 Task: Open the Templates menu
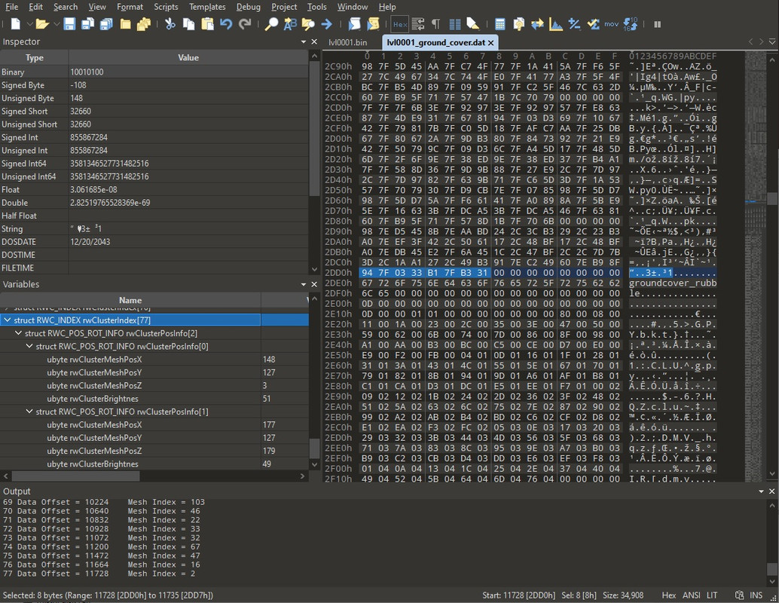pos(207,7)
